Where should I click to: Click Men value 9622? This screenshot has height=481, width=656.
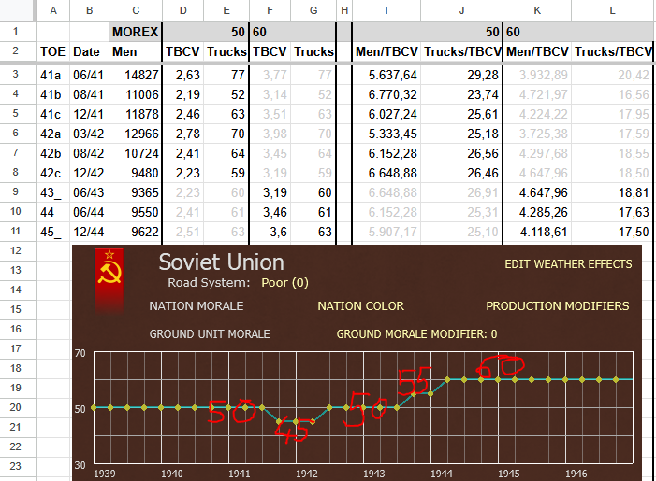click(136, 232)
